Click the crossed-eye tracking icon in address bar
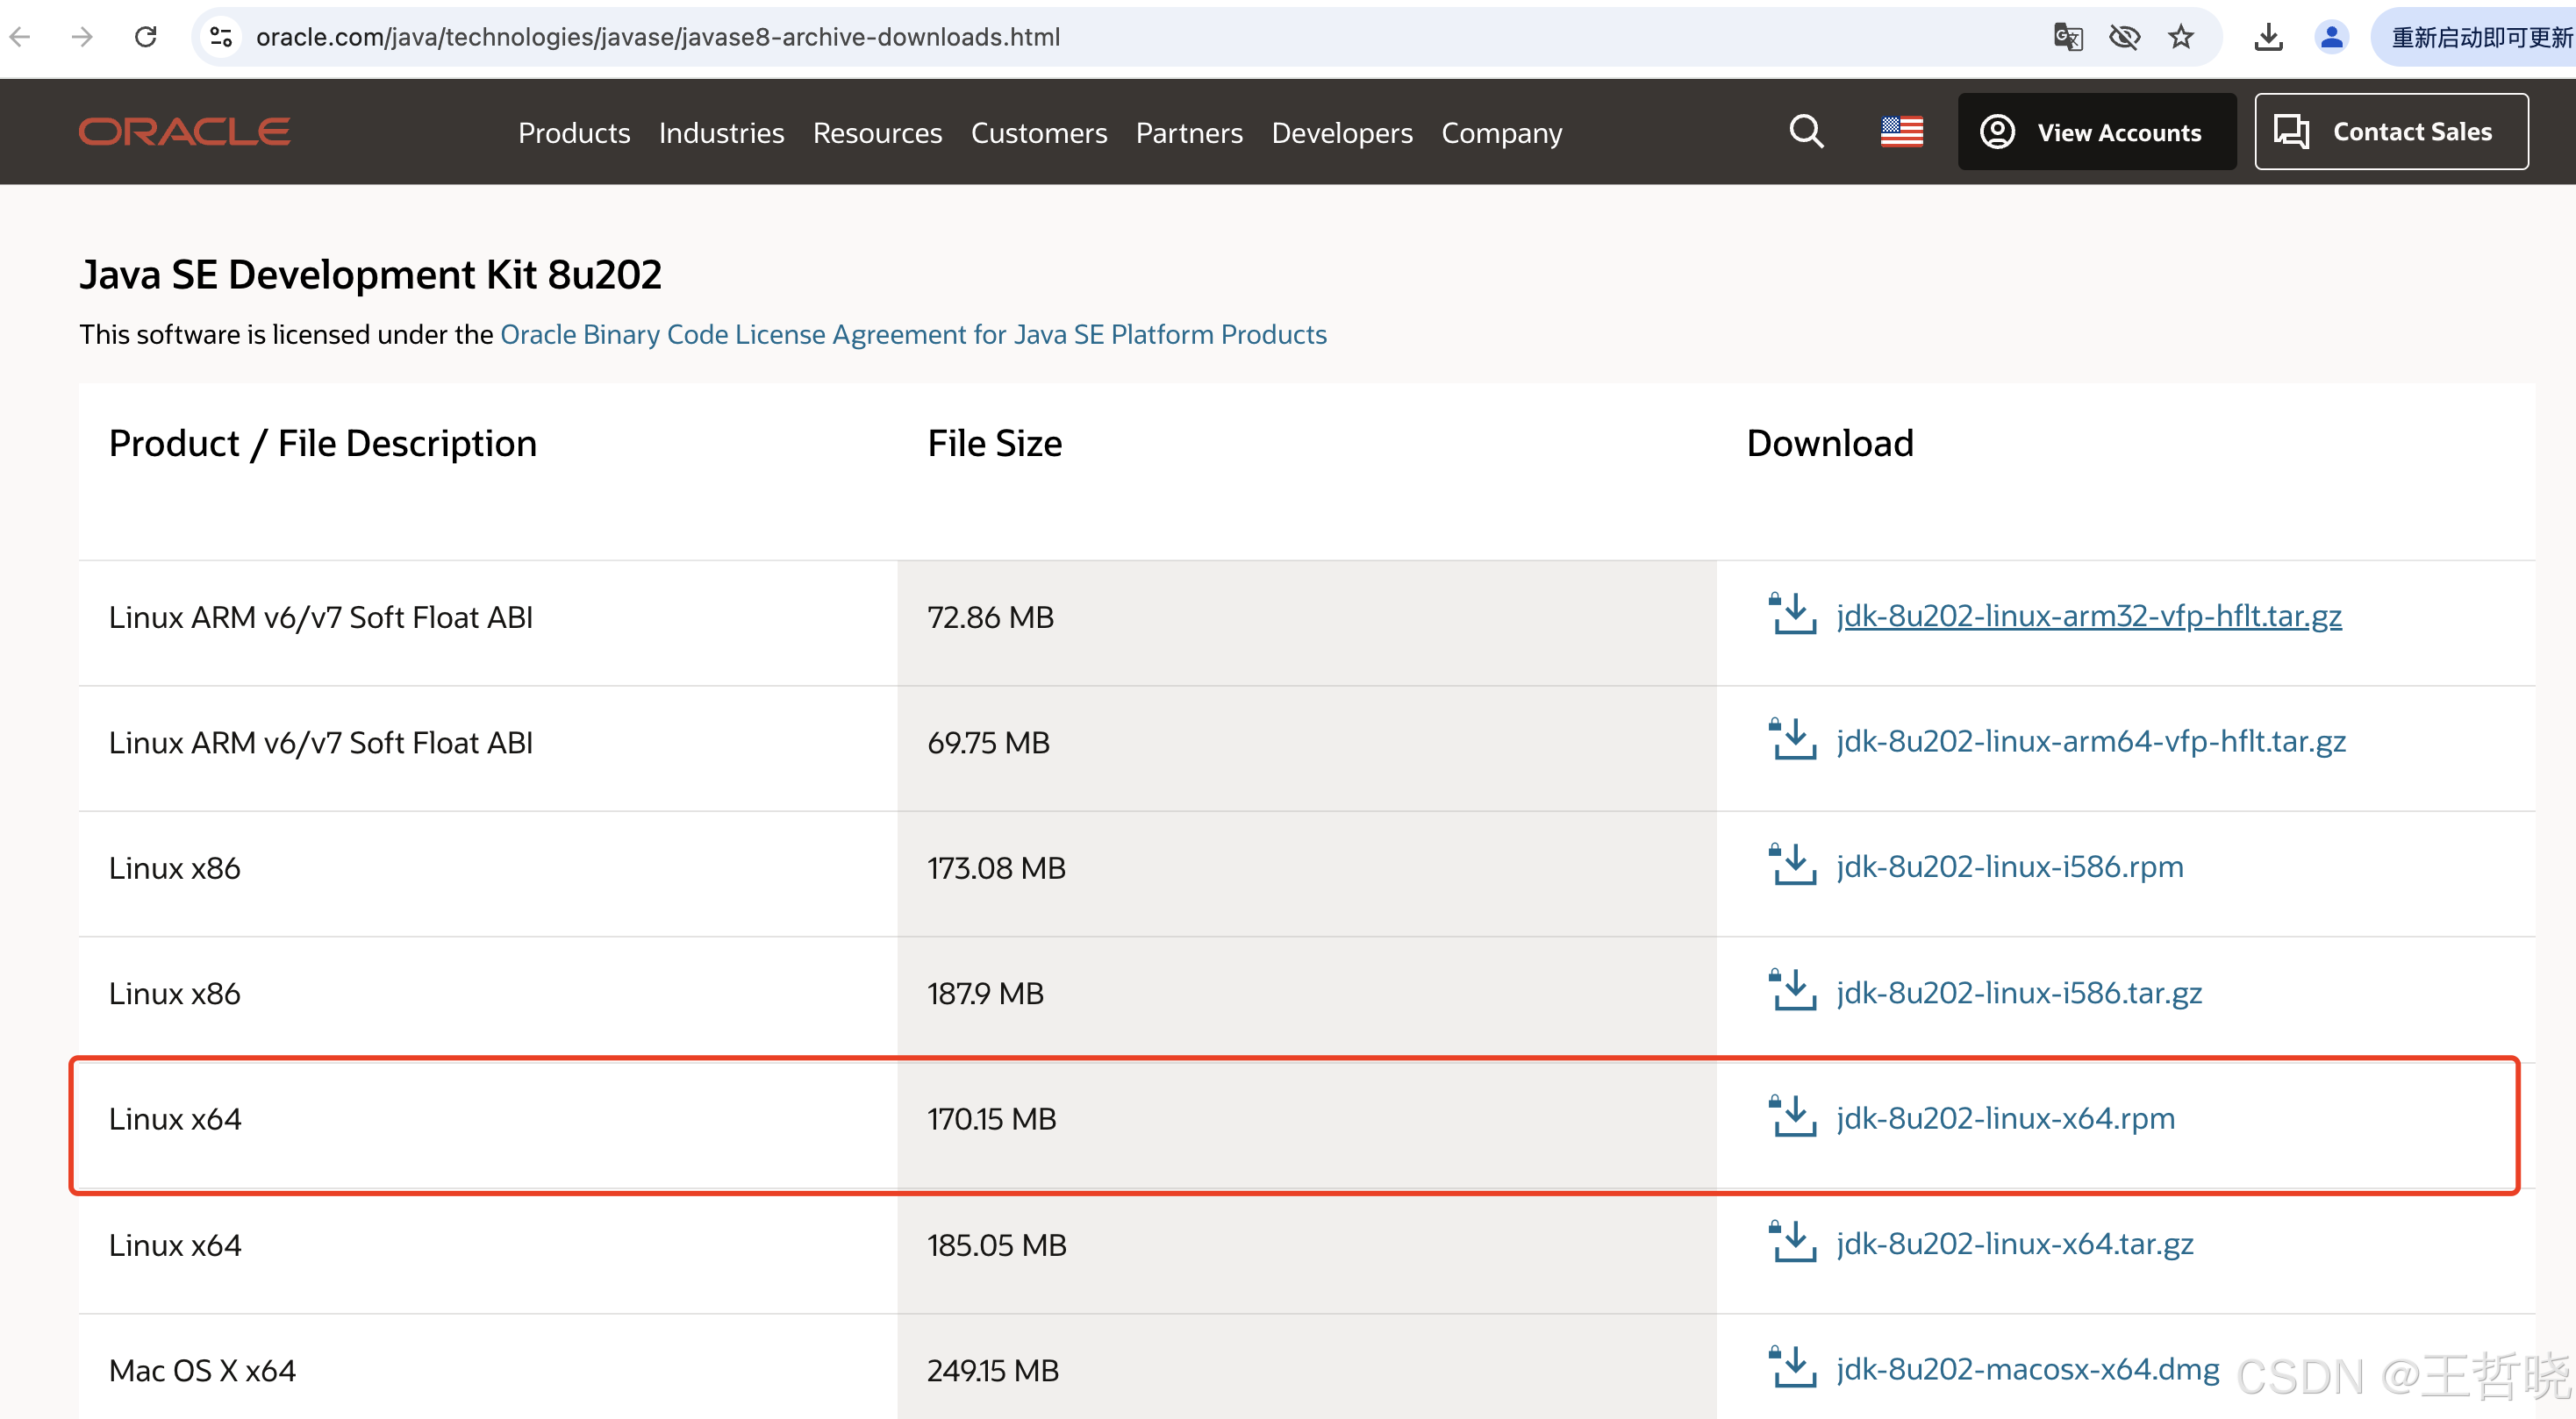Screen dimensions: 2576x1419 point(2124,38)
